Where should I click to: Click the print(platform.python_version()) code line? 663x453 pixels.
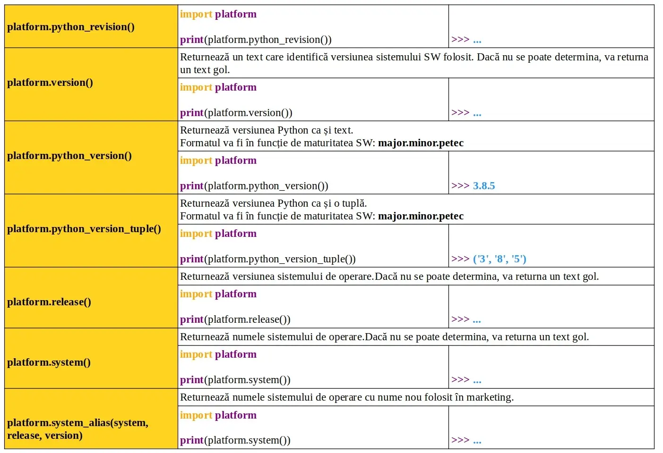254,186
